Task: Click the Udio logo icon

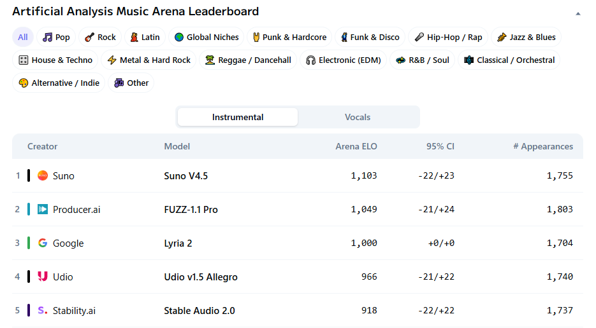Action: pos(43,277)
